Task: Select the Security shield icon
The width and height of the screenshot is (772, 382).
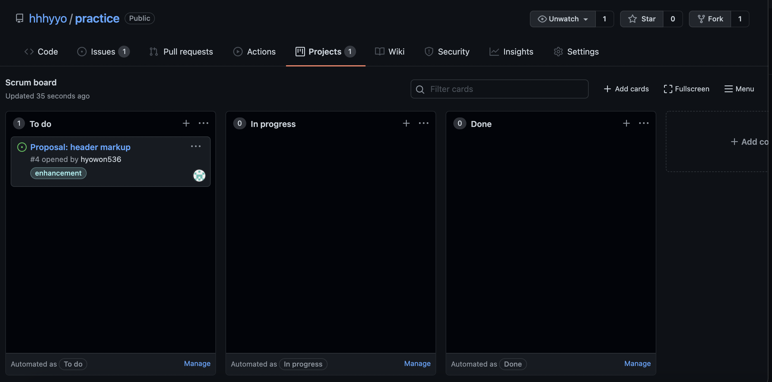Action: tap(428, 52)
